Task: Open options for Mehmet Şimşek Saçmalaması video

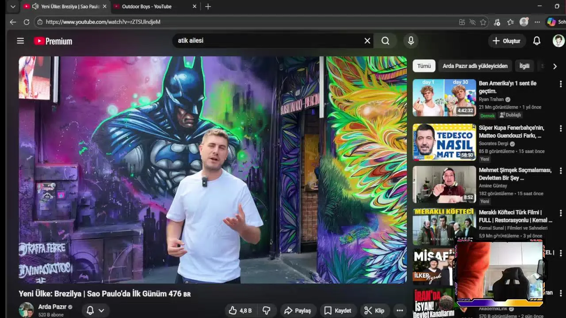Action: 561,170
